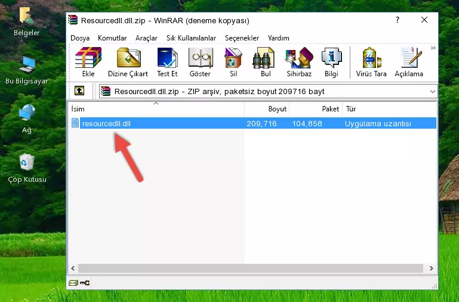The width and height of the screenshot is (459, 302).
Task: Open the Araçlar menu
Action: pos(146,38)
